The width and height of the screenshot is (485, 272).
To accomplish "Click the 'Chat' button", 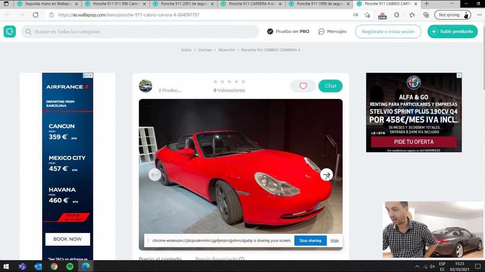I will click(330, 86).
